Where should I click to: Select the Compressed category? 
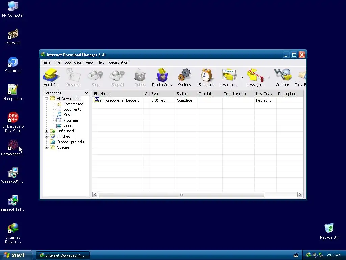(x=73, y=104)
